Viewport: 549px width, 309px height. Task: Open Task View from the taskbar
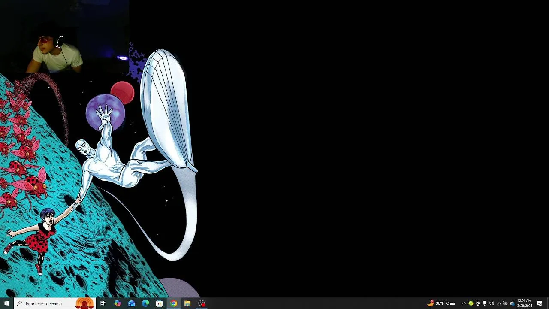103,303
